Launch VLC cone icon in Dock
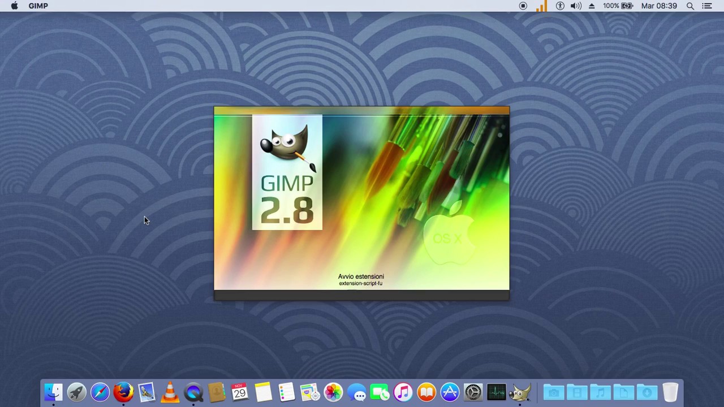The image size is (724, 407). [170, 392]
